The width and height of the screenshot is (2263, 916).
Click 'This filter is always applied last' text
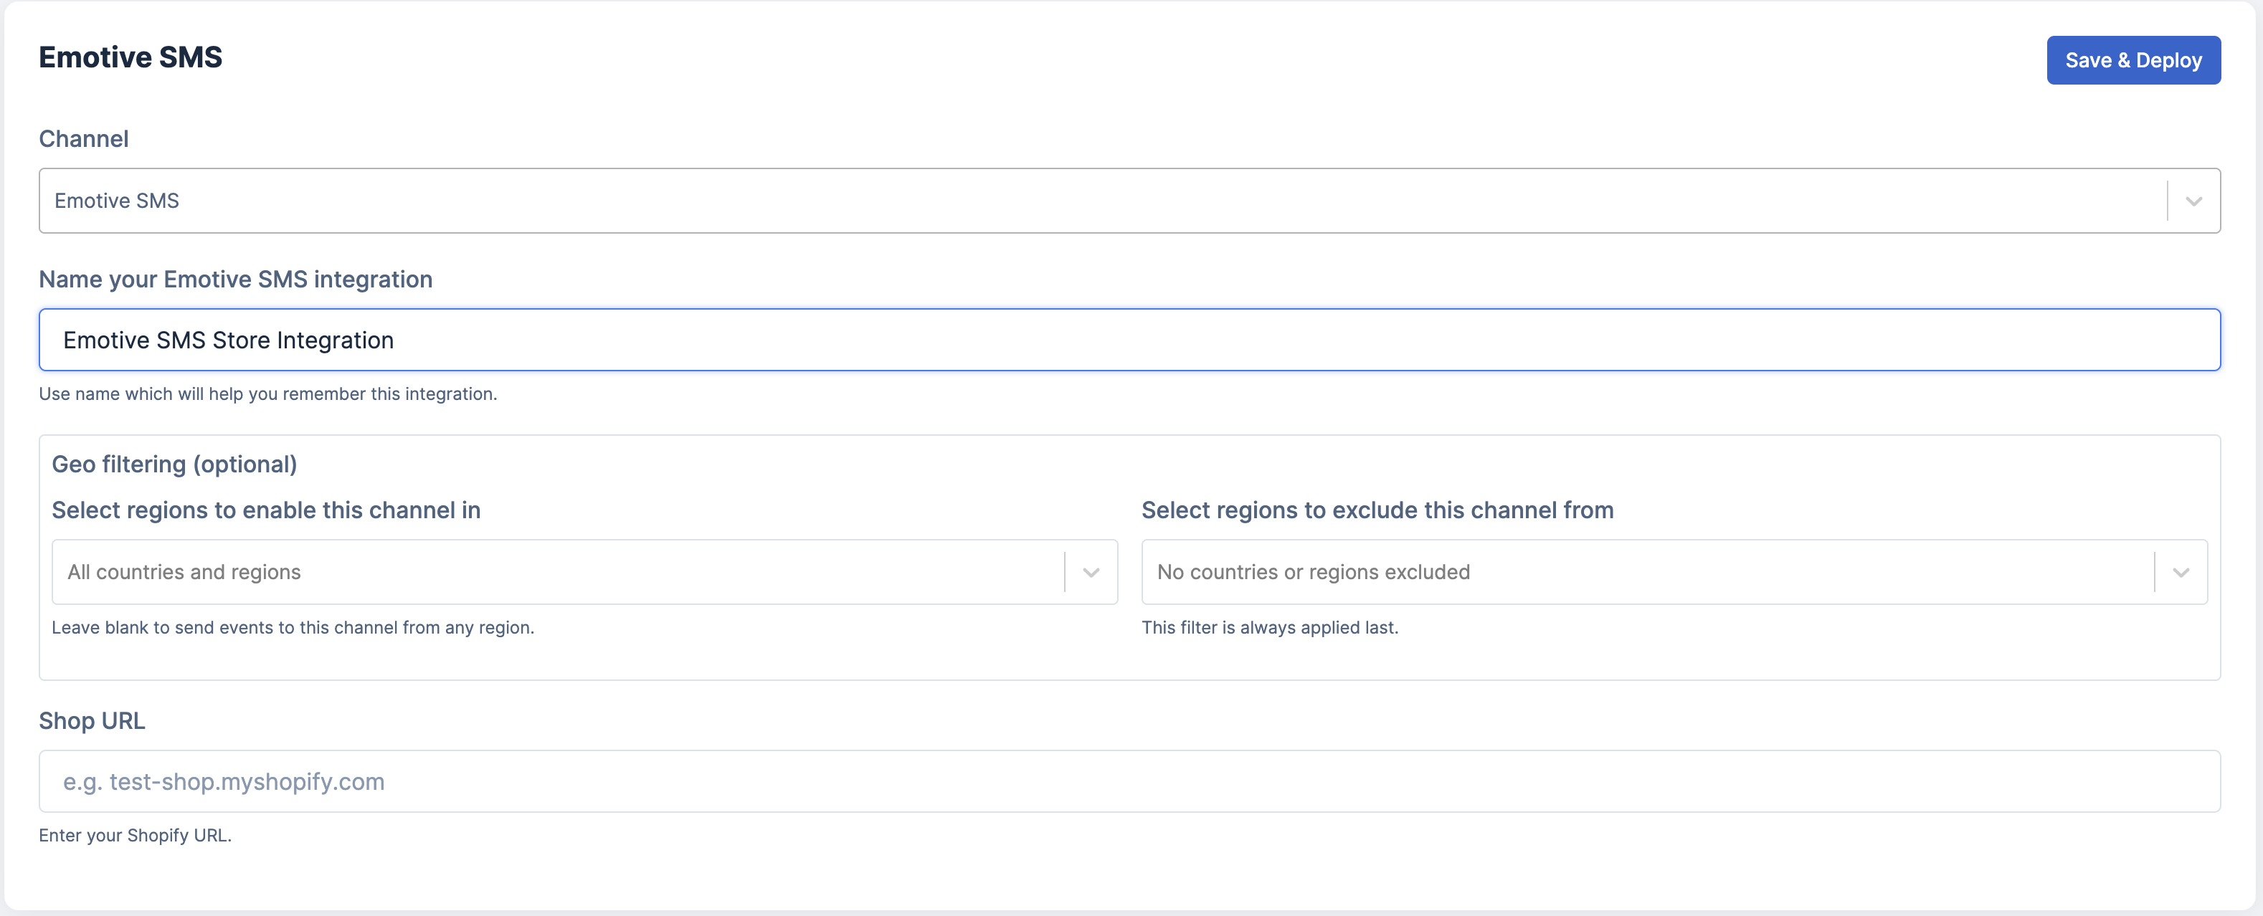(1268, 628)
